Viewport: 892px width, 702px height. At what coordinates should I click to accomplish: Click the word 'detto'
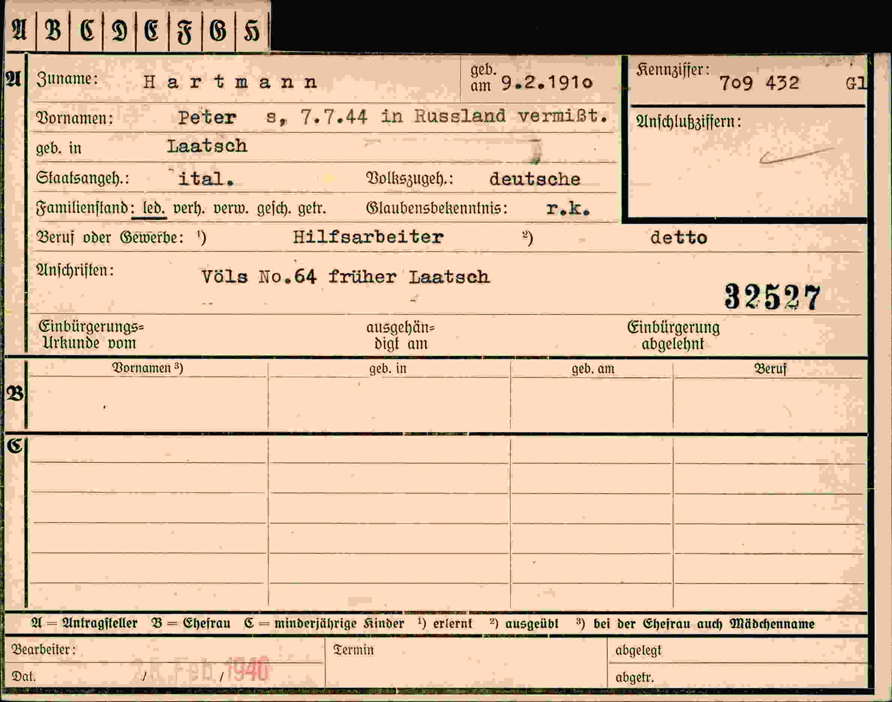click(x=679, y=237)
